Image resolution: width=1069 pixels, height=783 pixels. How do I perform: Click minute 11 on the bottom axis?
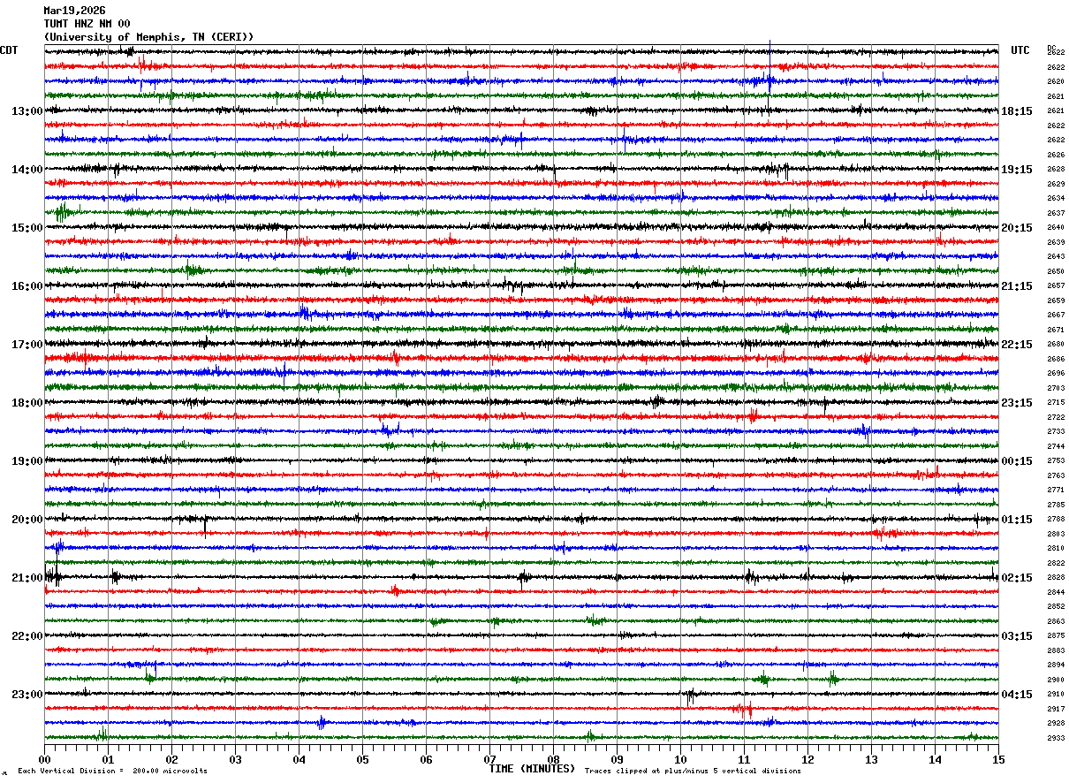pyautogui.click(x=744, y=759)
